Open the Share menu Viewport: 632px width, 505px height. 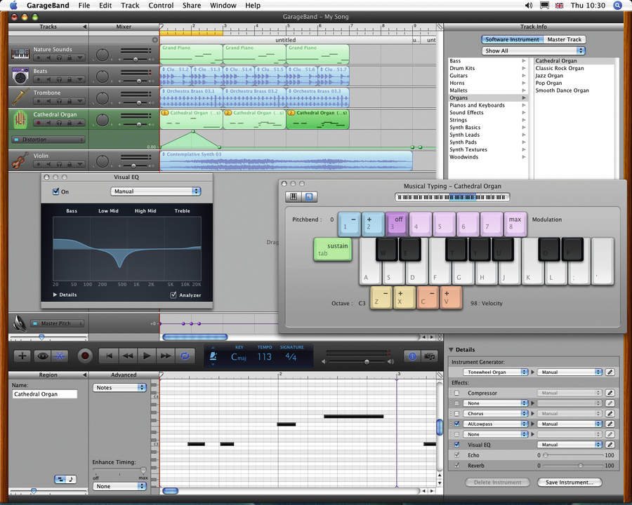(x=192, y=5)
